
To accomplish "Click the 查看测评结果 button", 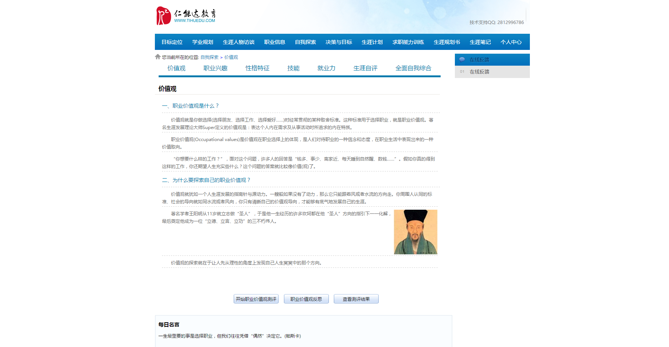I will coord(356,299).
